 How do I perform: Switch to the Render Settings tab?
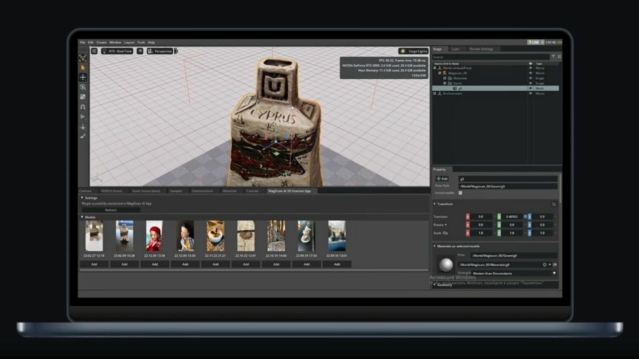(481, 49)
